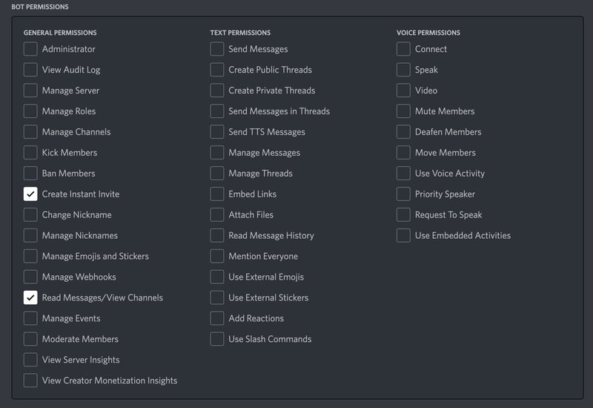Enable Manage Server permission
The height and width of the screenshot is (408, 593).
[x=30, y=91]
